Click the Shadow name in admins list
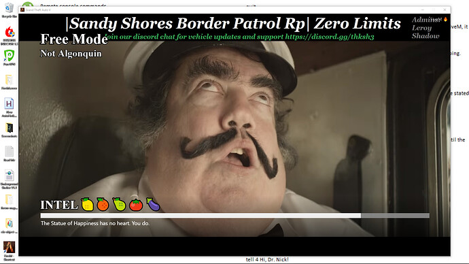Viewport: 469px width, 264px height. click(x=425, y=36)
